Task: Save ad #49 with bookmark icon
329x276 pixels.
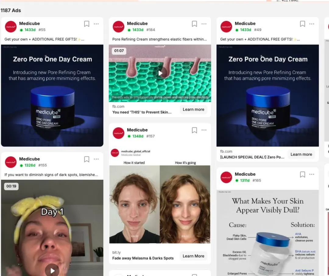Action: click(x=302, y=24)
